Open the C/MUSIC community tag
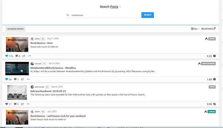Screen dimensions: 223x128 point(212,112)
